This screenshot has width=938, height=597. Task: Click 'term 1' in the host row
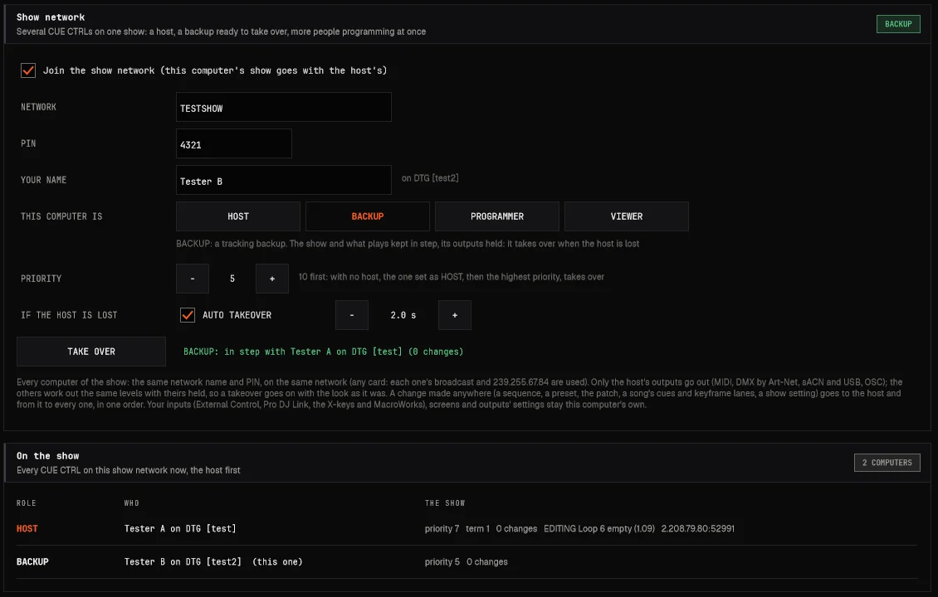pyautogui.click(x=477, y=528)
